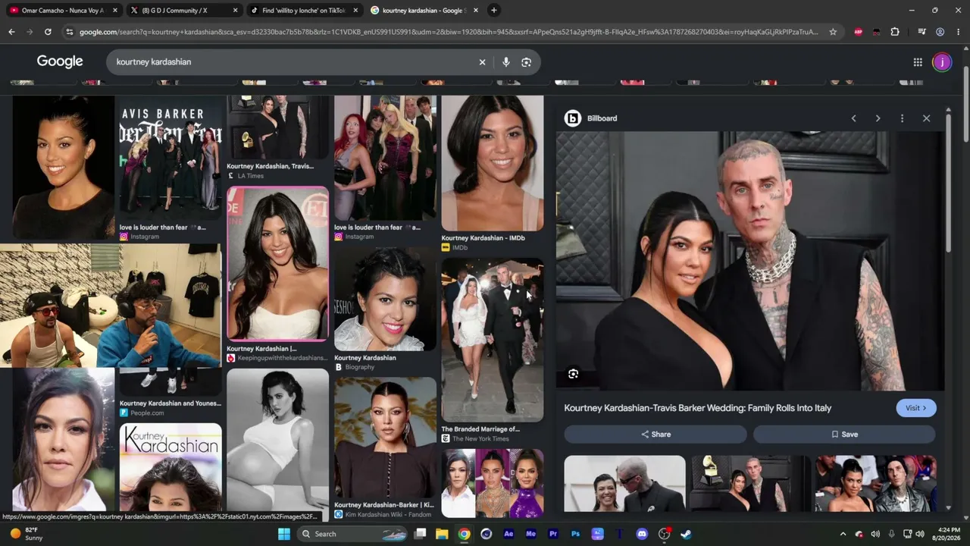Image resolution: width=970 pixels, height=546 pixels.
Task: Start a voice search with the microphone
Action: pyautogui.click(x=506, y=62)
